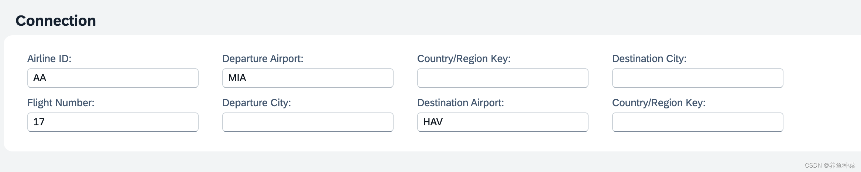861x172 pixels.
Task: Click the Destination Airport field containing HAV
Action: 502,122
